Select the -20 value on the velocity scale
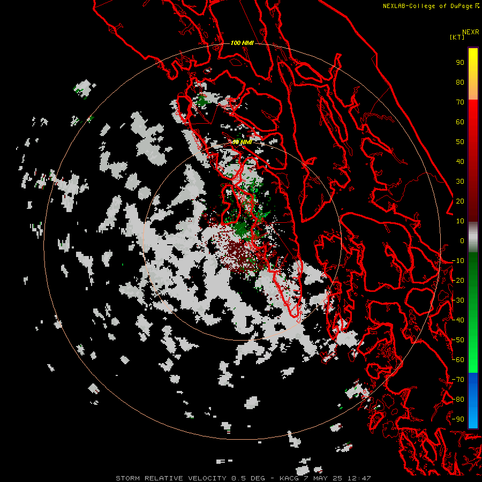Image resolution: width=482 pixels, height=482 pixels. pyautogui.click(x=458, y=280)
